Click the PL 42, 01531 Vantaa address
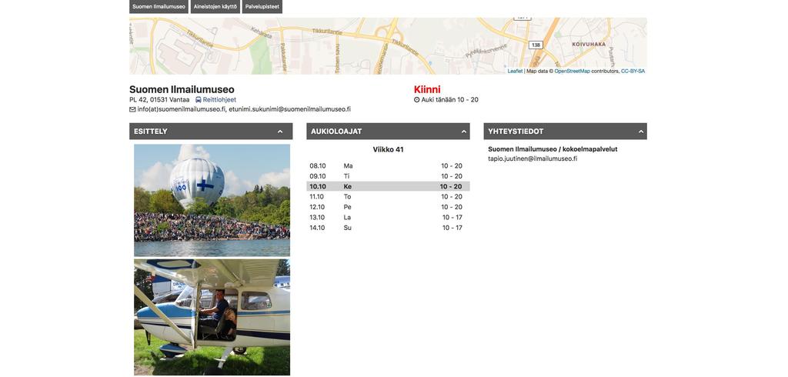788x377 pixels. click(159, 100)
